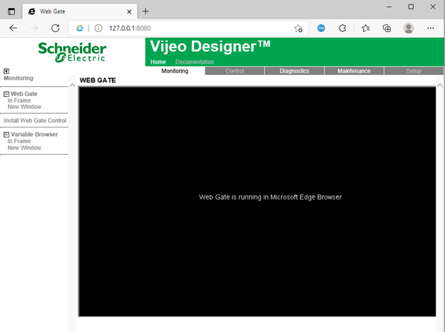
Task: Switch to the Control tab
Action: (235, 71)
